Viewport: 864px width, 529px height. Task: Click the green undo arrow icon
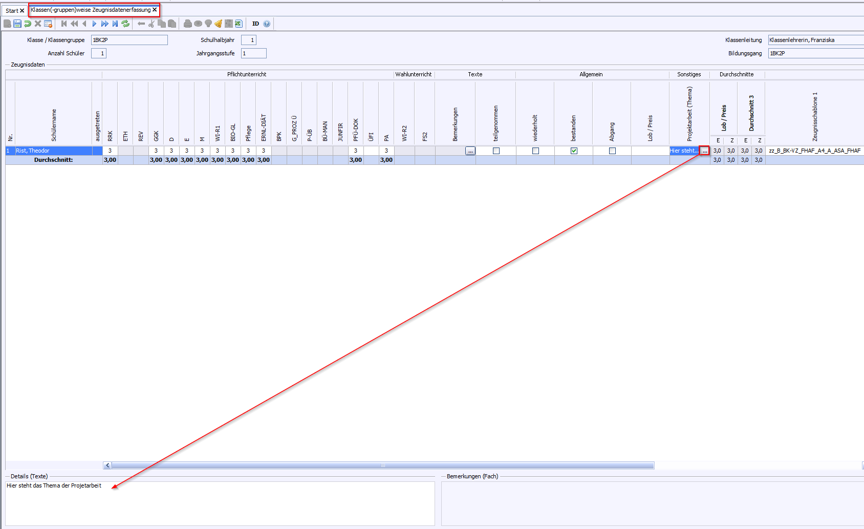(x=28, y=24)
